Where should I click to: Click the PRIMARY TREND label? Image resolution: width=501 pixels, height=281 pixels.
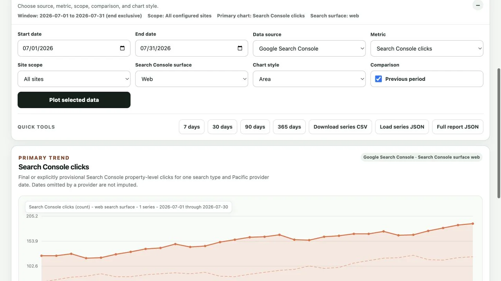coord(44,158)
